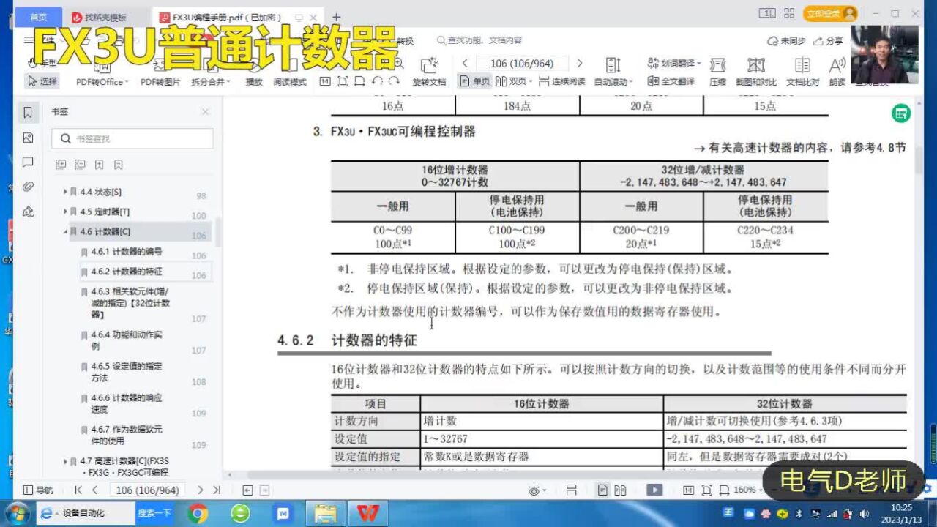Toggle 导航 navigation pane in status bar
This screenshot has width=937, height=527.
(38, 490)
